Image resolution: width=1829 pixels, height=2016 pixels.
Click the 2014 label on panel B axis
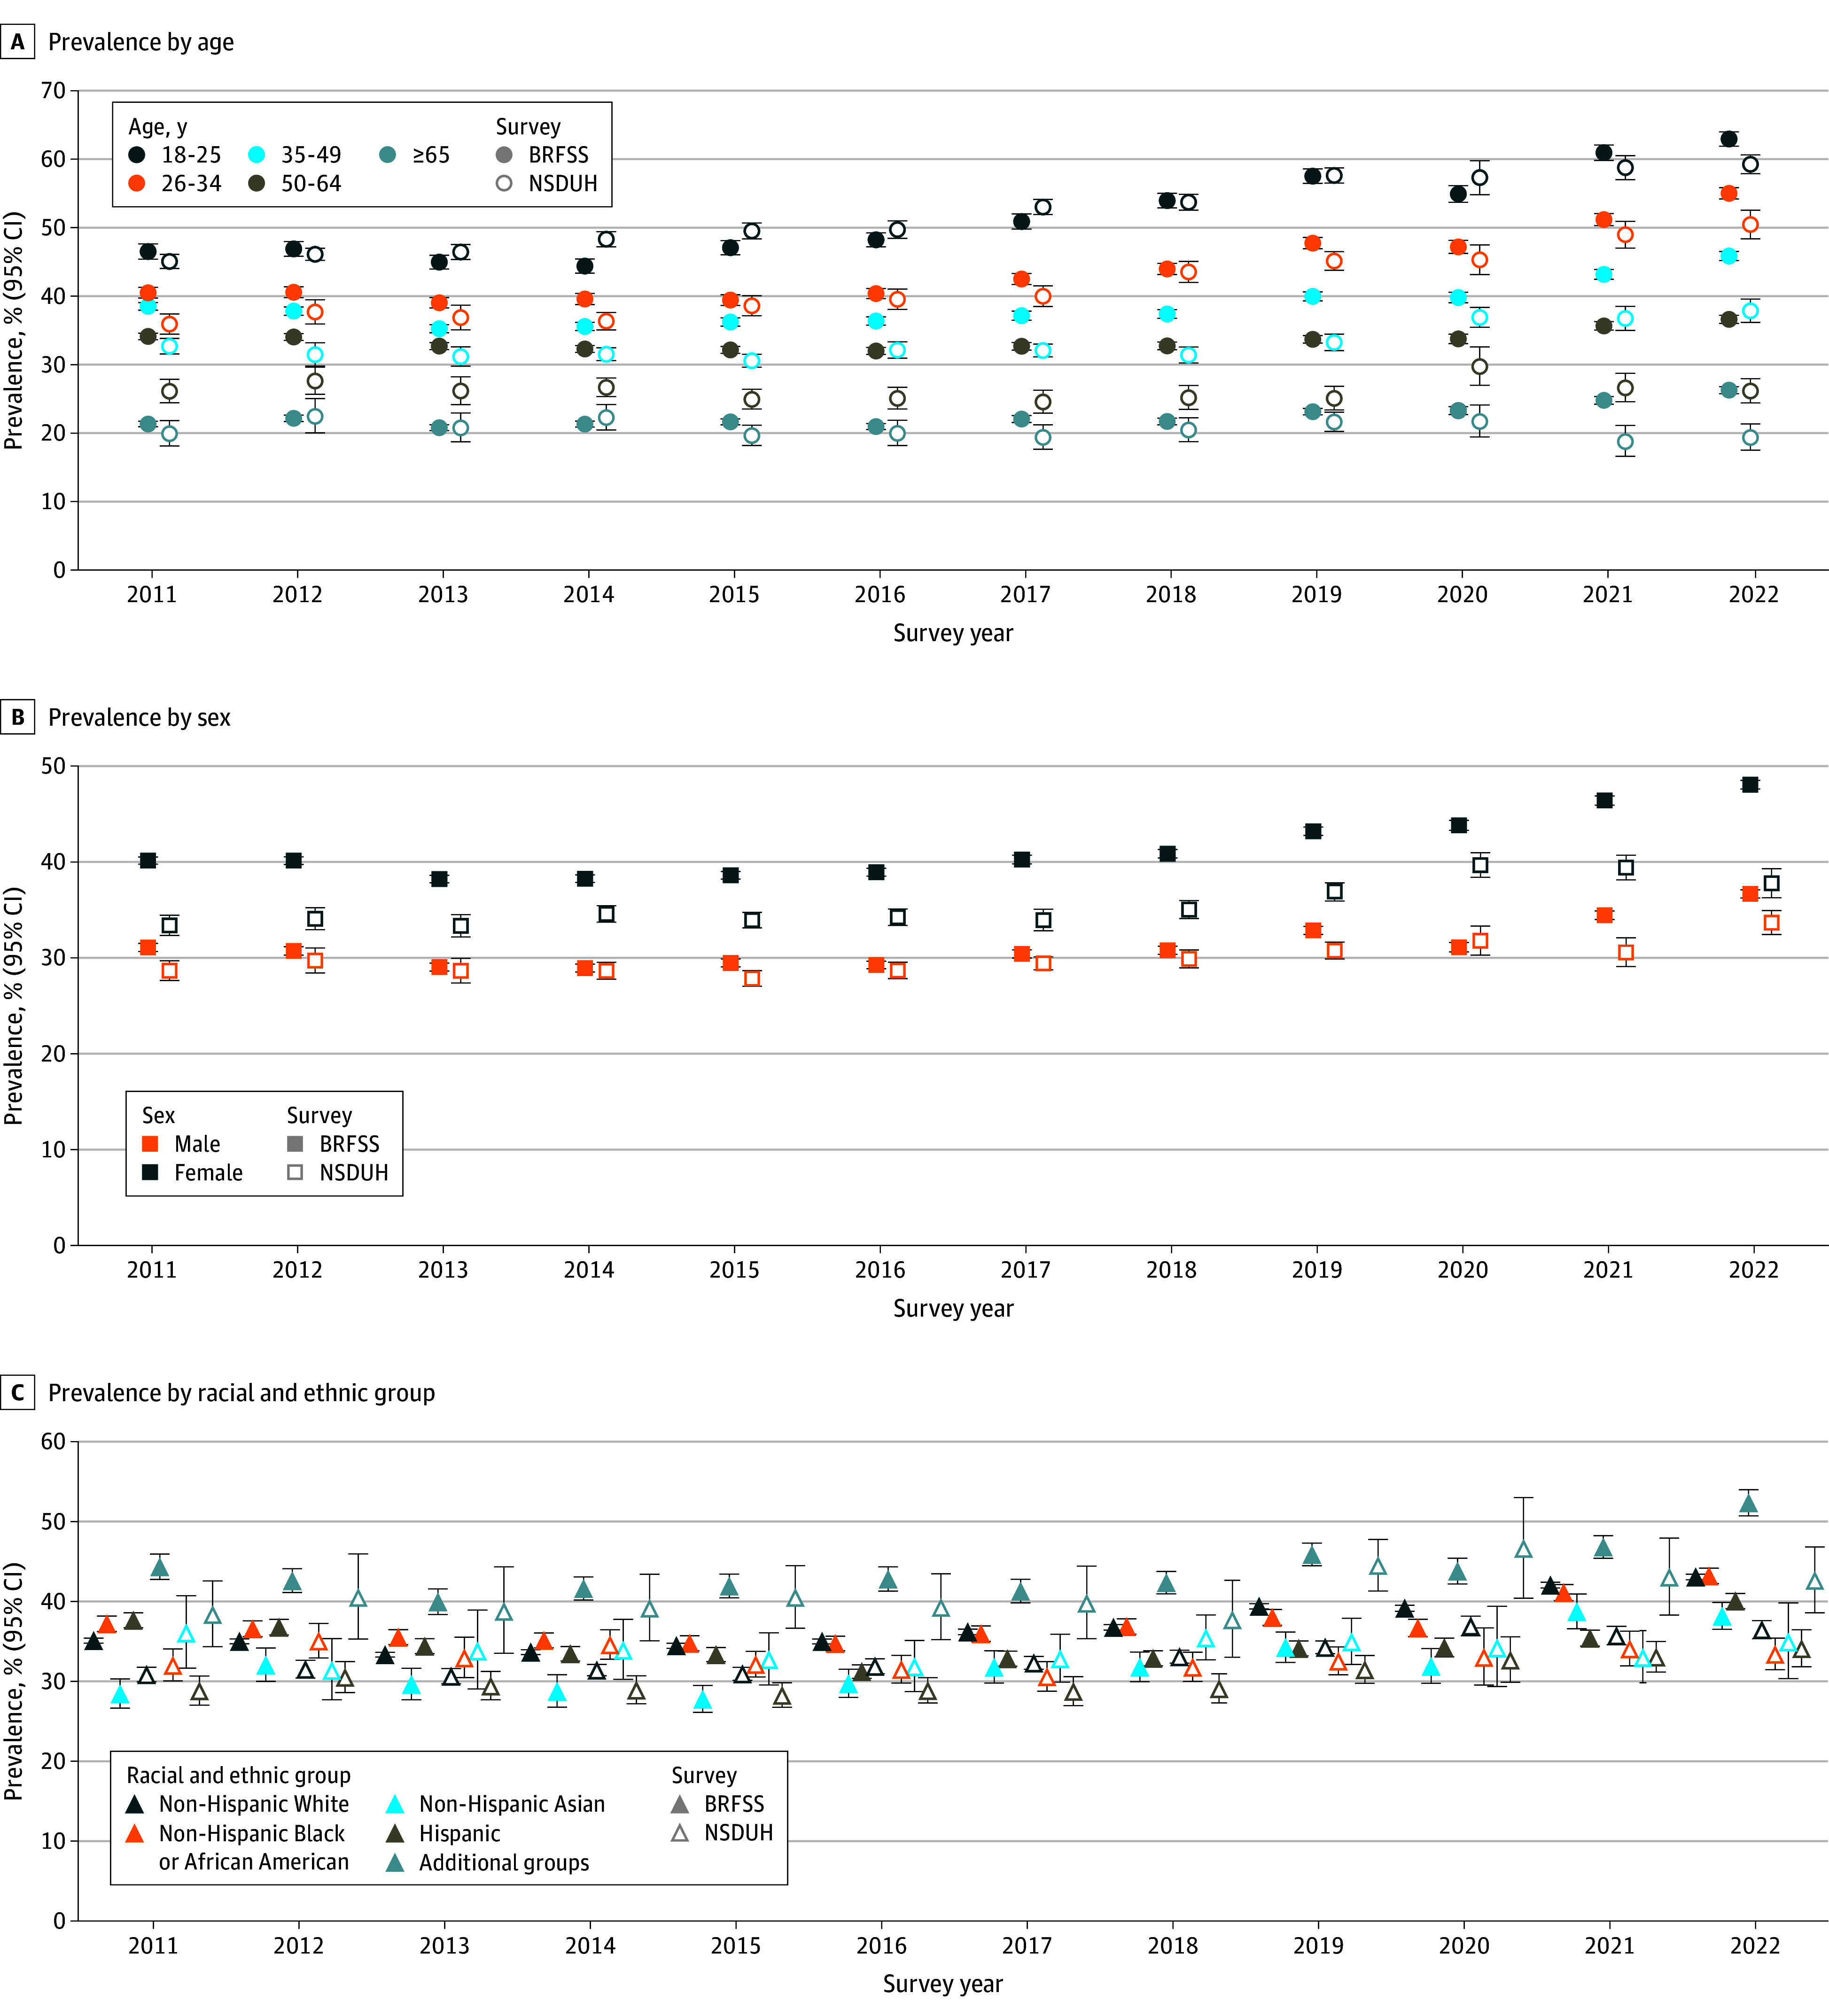tap(588, 1270)
